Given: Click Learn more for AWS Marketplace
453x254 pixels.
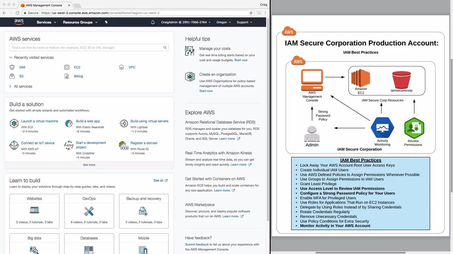Looking at the screenshot, I should (x=233, y=216).
